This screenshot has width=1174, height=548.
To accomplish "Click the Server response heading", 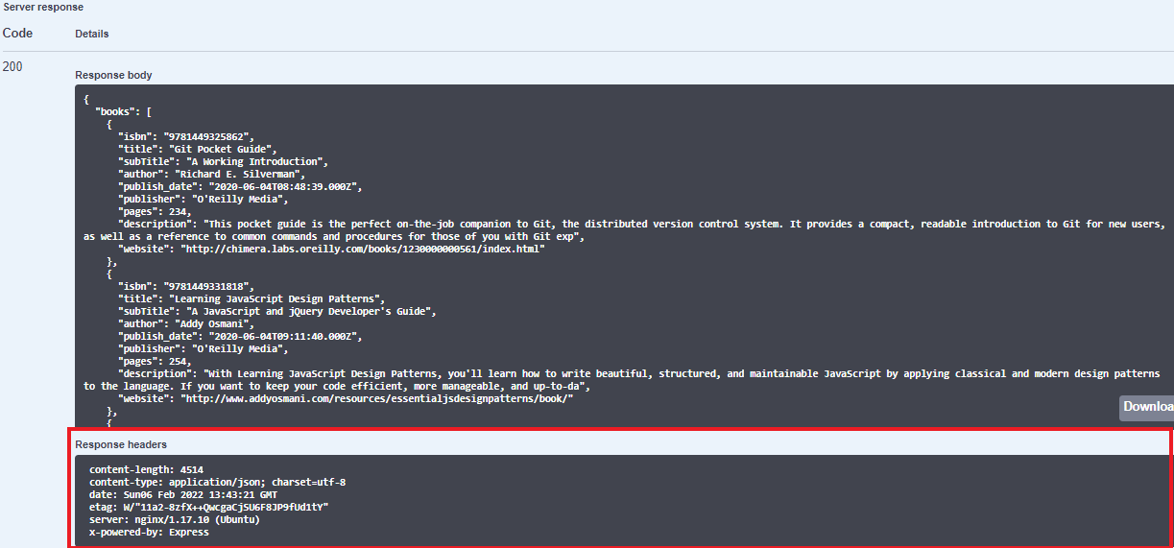I will click(x=42, y=7).
